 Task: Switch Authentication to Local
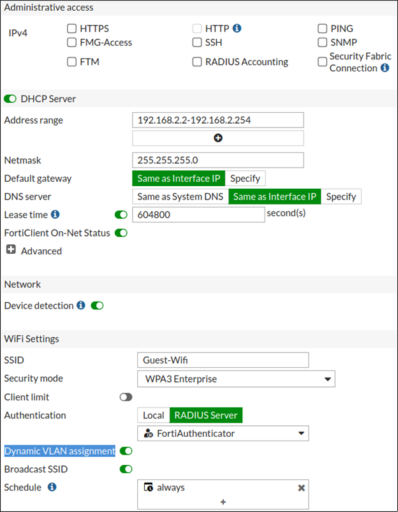[153, 415]
